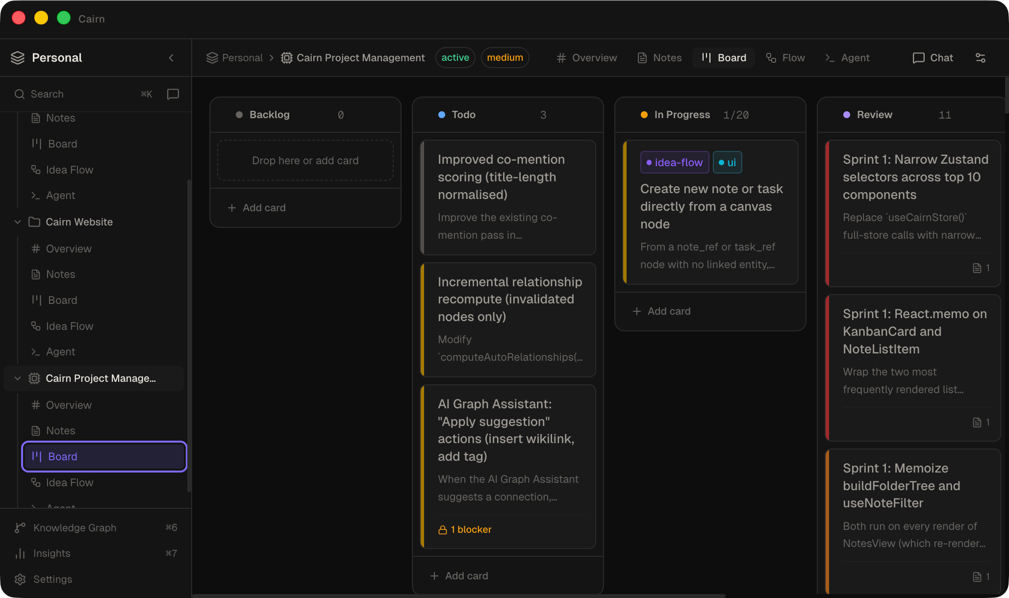Open the chat icon beside Search
Image resolution: width=1009 pixels, height=598 pixels.
click(173, 94)
